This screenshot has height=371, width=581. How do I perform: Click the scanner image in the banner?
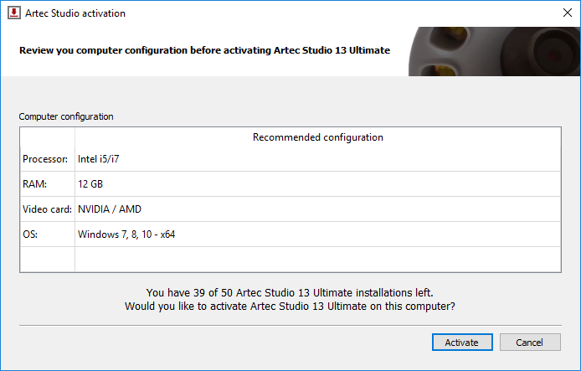[x=494, y=52]
